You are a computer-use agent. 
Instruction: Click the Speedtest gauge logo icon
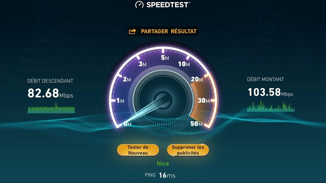pyautogui.click(x=139, y=5)
